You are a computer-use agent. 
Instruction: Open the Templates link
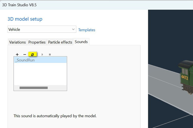[87, 30]
